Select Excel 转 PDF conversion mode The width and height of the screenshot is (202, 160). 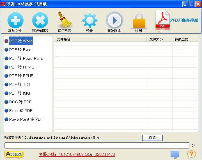(x=19, y=111)
